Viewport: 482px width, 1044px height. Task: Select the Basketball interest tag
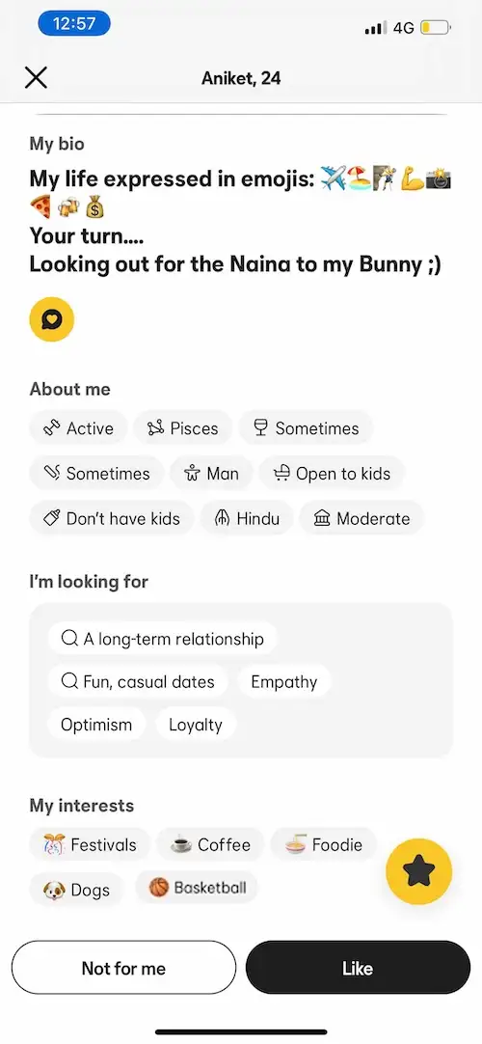tap(197, 888)
